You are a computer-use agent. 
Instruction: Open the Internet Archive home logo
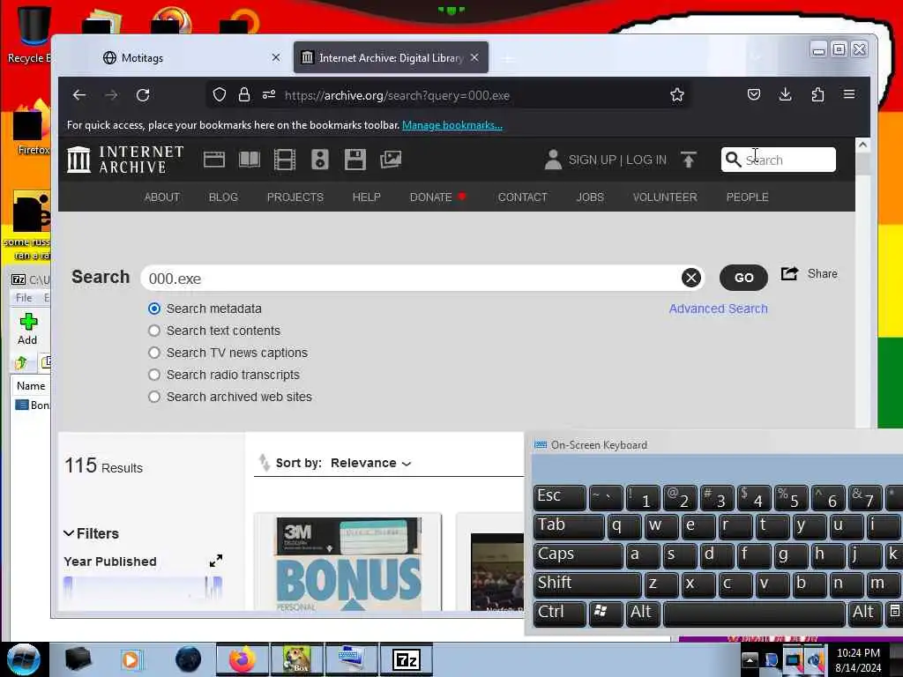tap(125, 160)
